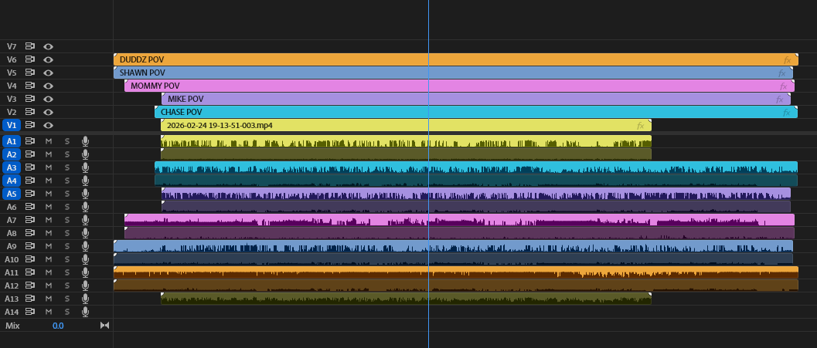Image resolution: width=817 pixels, height=348 pixels.
Task: Hide video track V2 output
Action: pyautogui.click(x=48, y=112)
